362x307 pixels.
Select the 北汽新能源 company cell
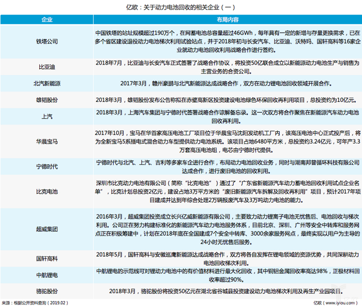47,84
